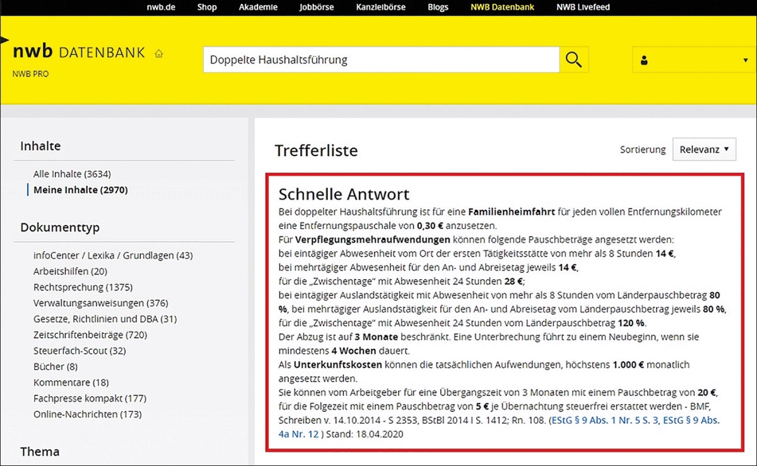The height and width of the screenshot is (466, 757).
Task: Open the user account dropdown arrow
Action: tap(745, 60)
